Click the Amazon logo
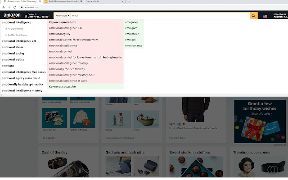288x180 pixels. [12, 16]
